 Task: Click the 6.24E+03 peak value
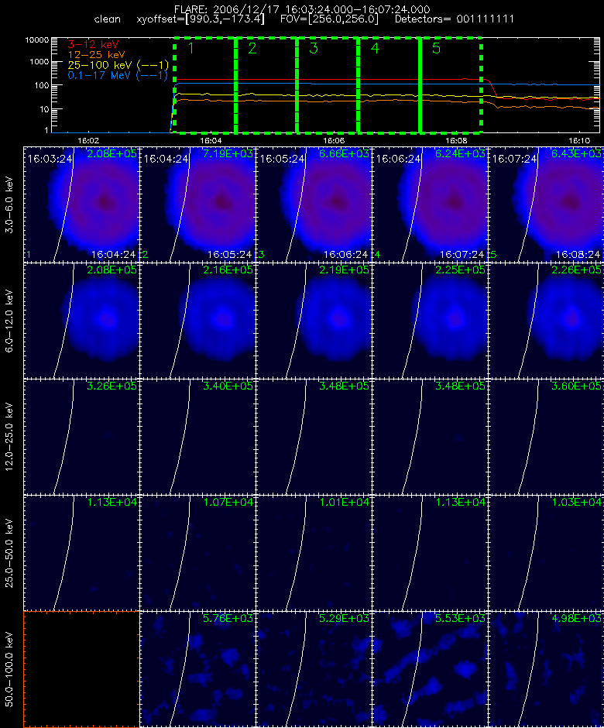460,153
